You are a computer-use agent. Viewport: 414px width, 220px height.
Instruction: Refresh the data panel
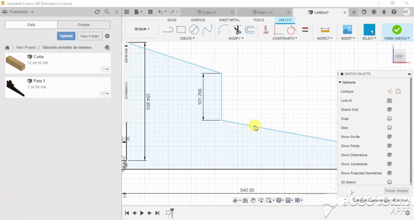tap(97, 12)
